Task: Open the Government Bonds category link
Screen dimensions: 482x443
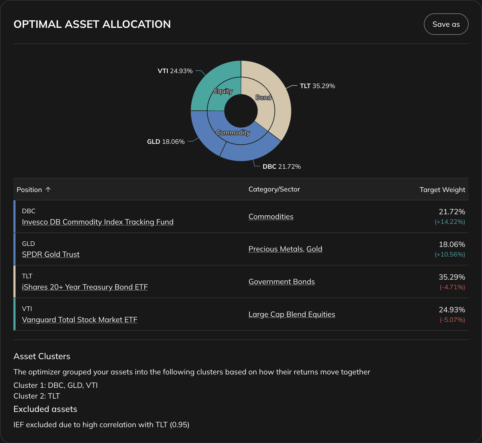Action: [281, 281]
